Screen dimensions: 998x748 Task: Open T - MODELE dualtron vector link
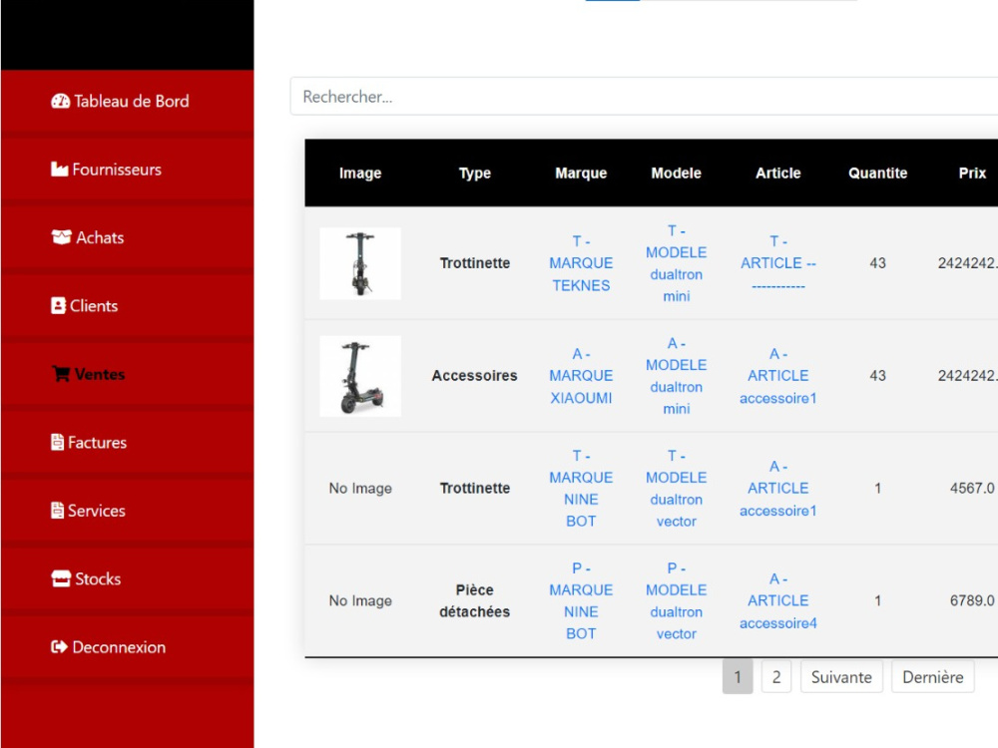676,489
